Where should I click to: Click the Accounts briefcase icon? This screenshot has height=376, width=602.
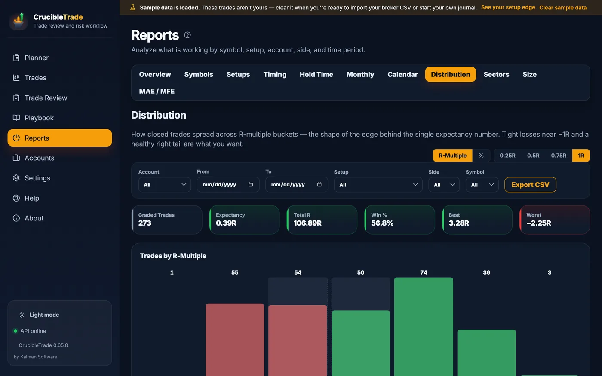tap(16, 158)
